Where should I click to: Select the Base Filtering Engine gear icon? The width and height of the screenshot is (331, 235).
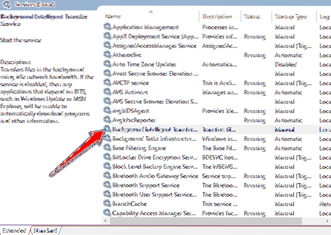108,148
